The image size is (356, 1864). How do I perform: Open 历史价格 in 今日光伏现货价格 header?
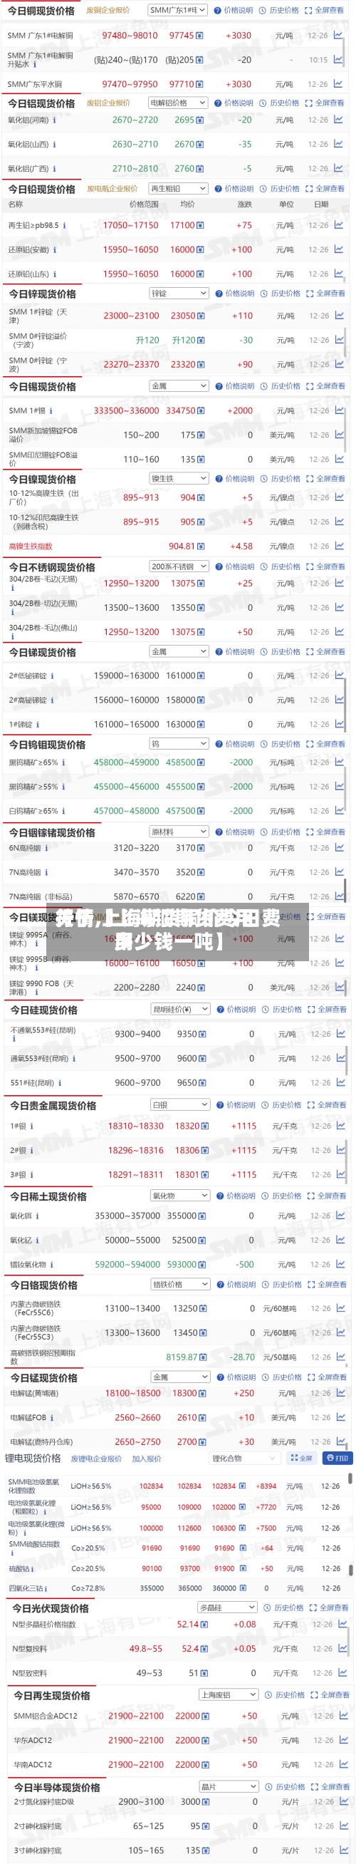click(283, 1608)
